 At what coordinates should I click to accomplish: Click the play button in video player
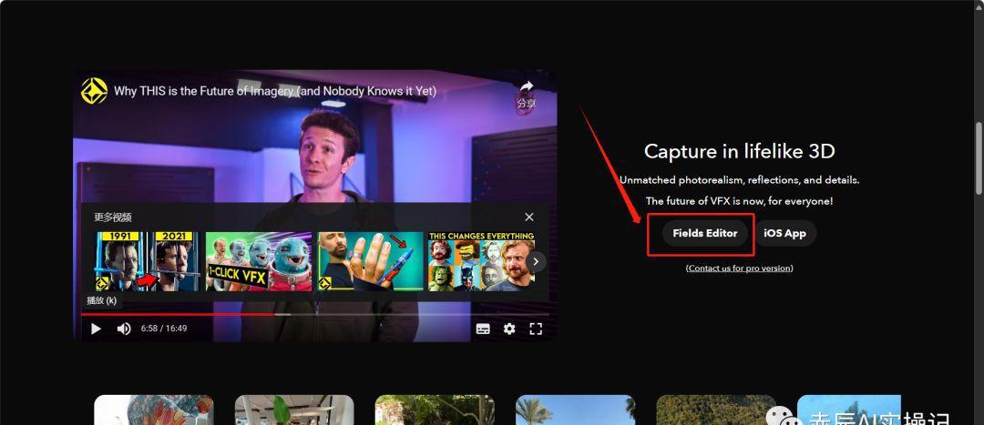(96, 329)
